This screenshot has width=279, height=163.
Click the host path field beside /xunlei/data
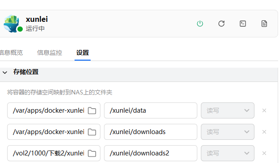54,110
